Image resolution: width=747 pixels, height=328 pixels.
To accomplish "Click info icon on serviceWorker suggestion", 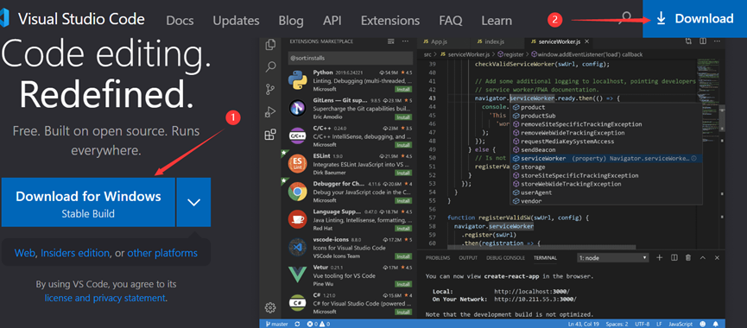I will pos(694,158).
